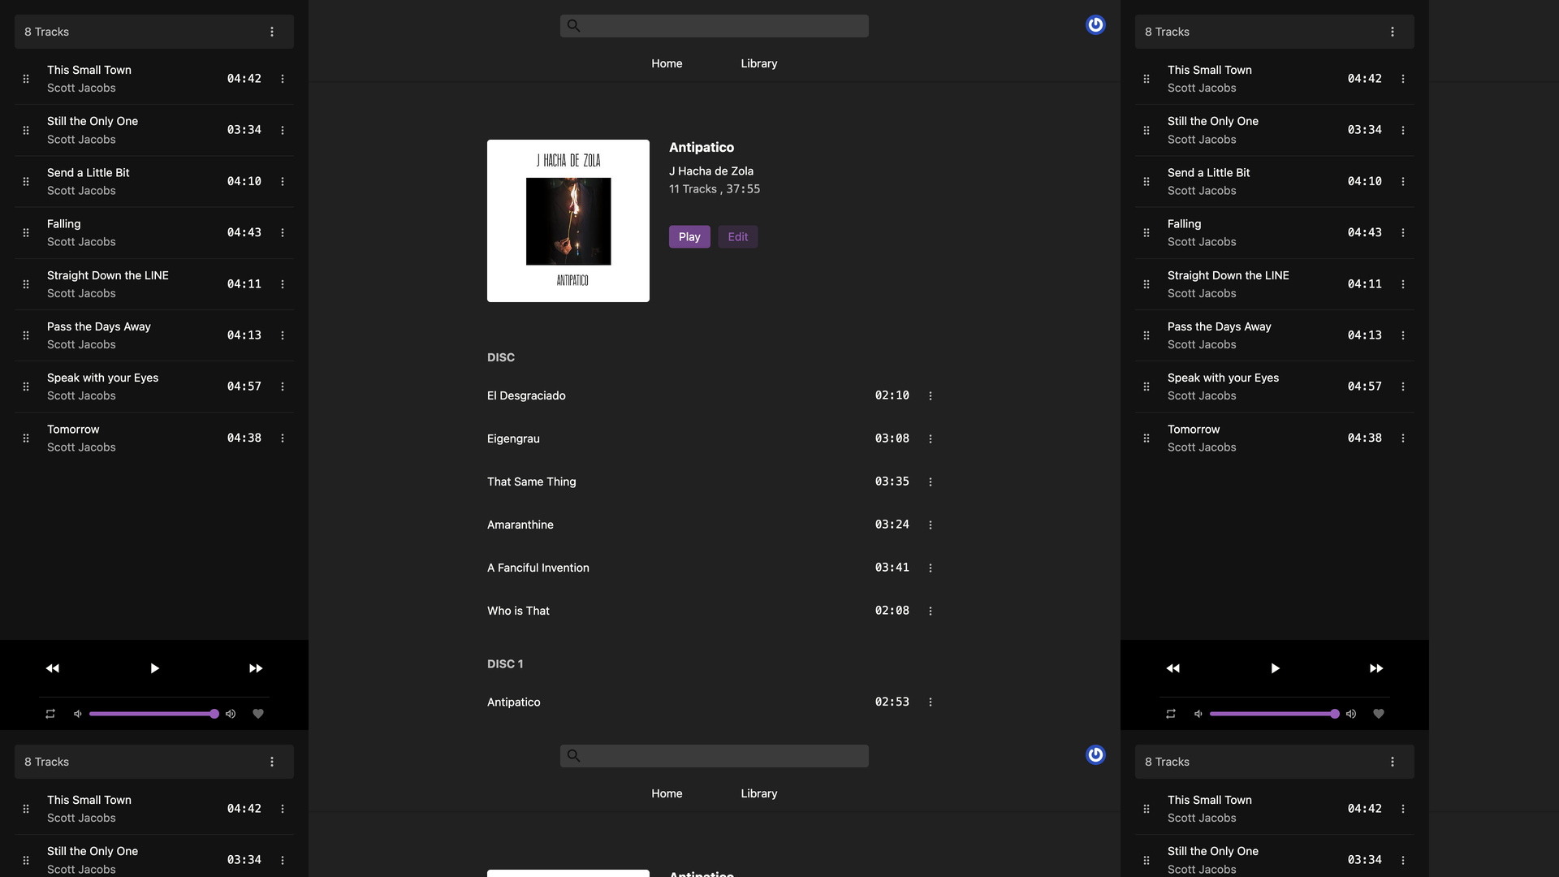Go to Library in the upper navigation
Viewport: 1559px width, 877px height.
point(759,63)
